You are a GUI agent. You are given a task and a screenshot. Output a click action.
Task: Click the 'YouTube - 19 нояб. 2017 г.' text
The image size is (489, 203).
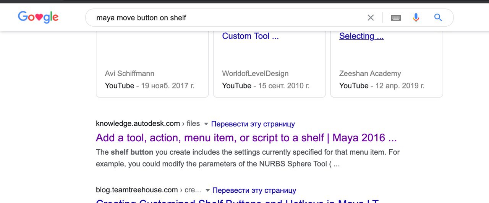tap(150, 86)
